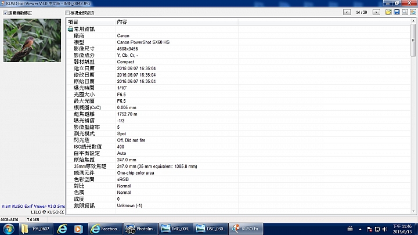Screen dimensions: 418x235
Task: Select the -1/3 exposure compensation value
Action: coord(121,121)
